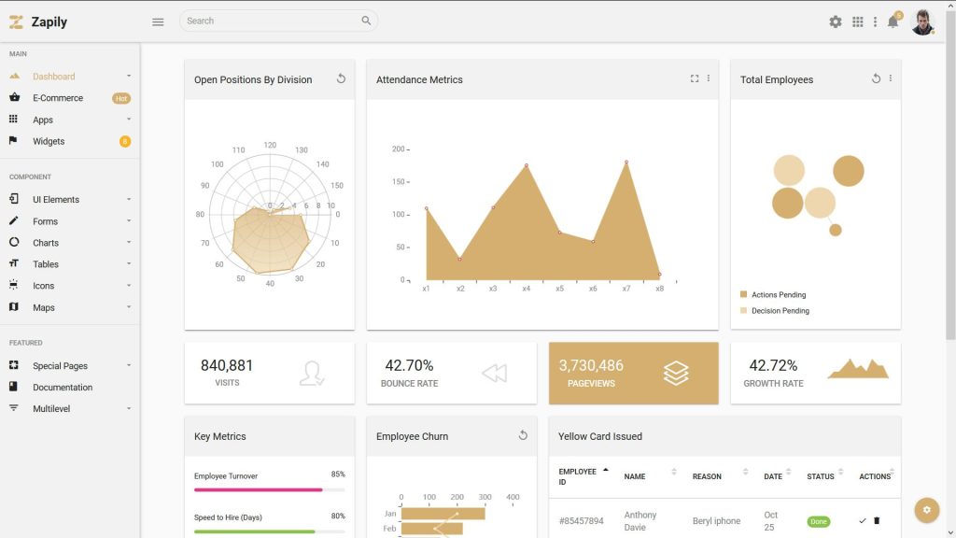Select Dashboard in the sidebar
This screenshot has width=956, height=538.
pos(55,76)
